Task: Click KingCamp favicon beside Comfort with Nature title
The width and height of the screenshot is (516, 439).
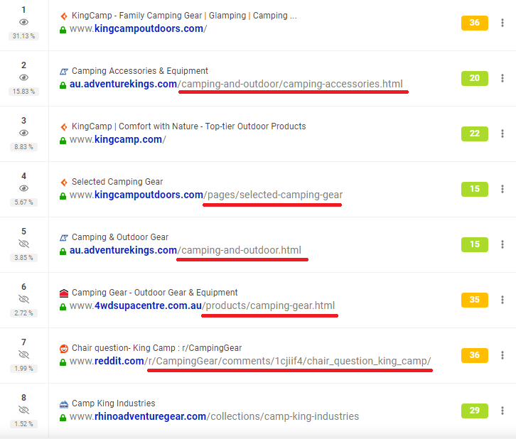Action: tap(64, 126)
